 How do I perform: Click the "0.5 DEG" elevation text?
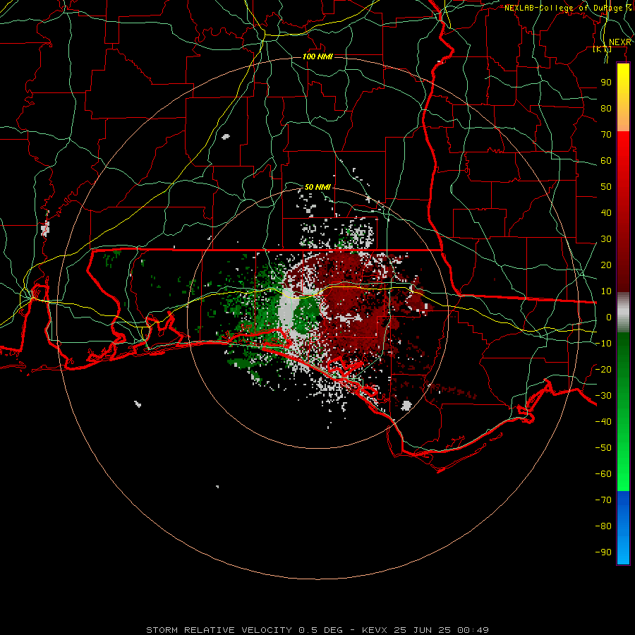point(321,630)
